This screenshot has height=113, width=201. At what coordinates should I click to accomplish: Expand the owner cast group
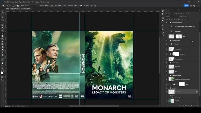(x=169, y=63)
